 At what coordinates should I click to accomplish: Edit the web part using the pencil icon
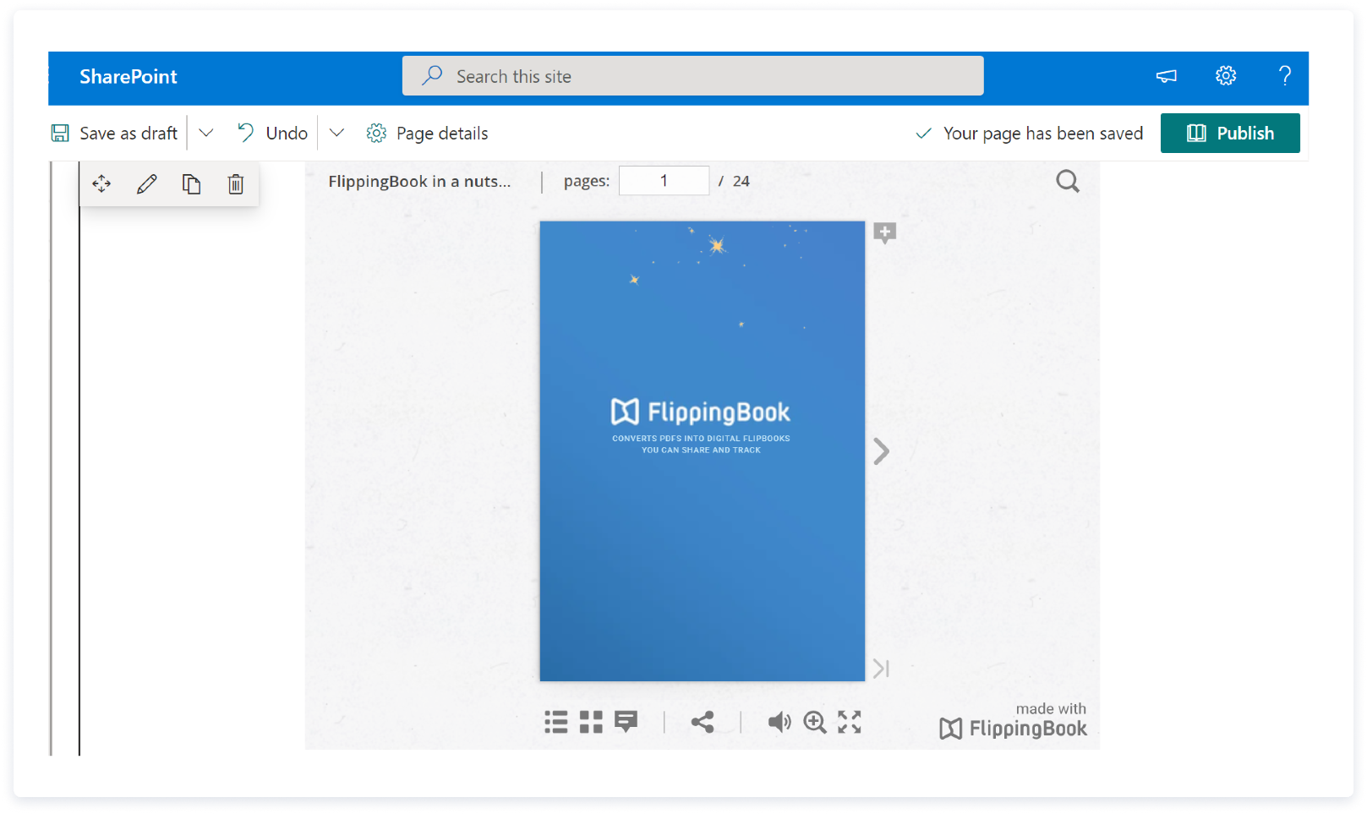(x=146, y=183)
